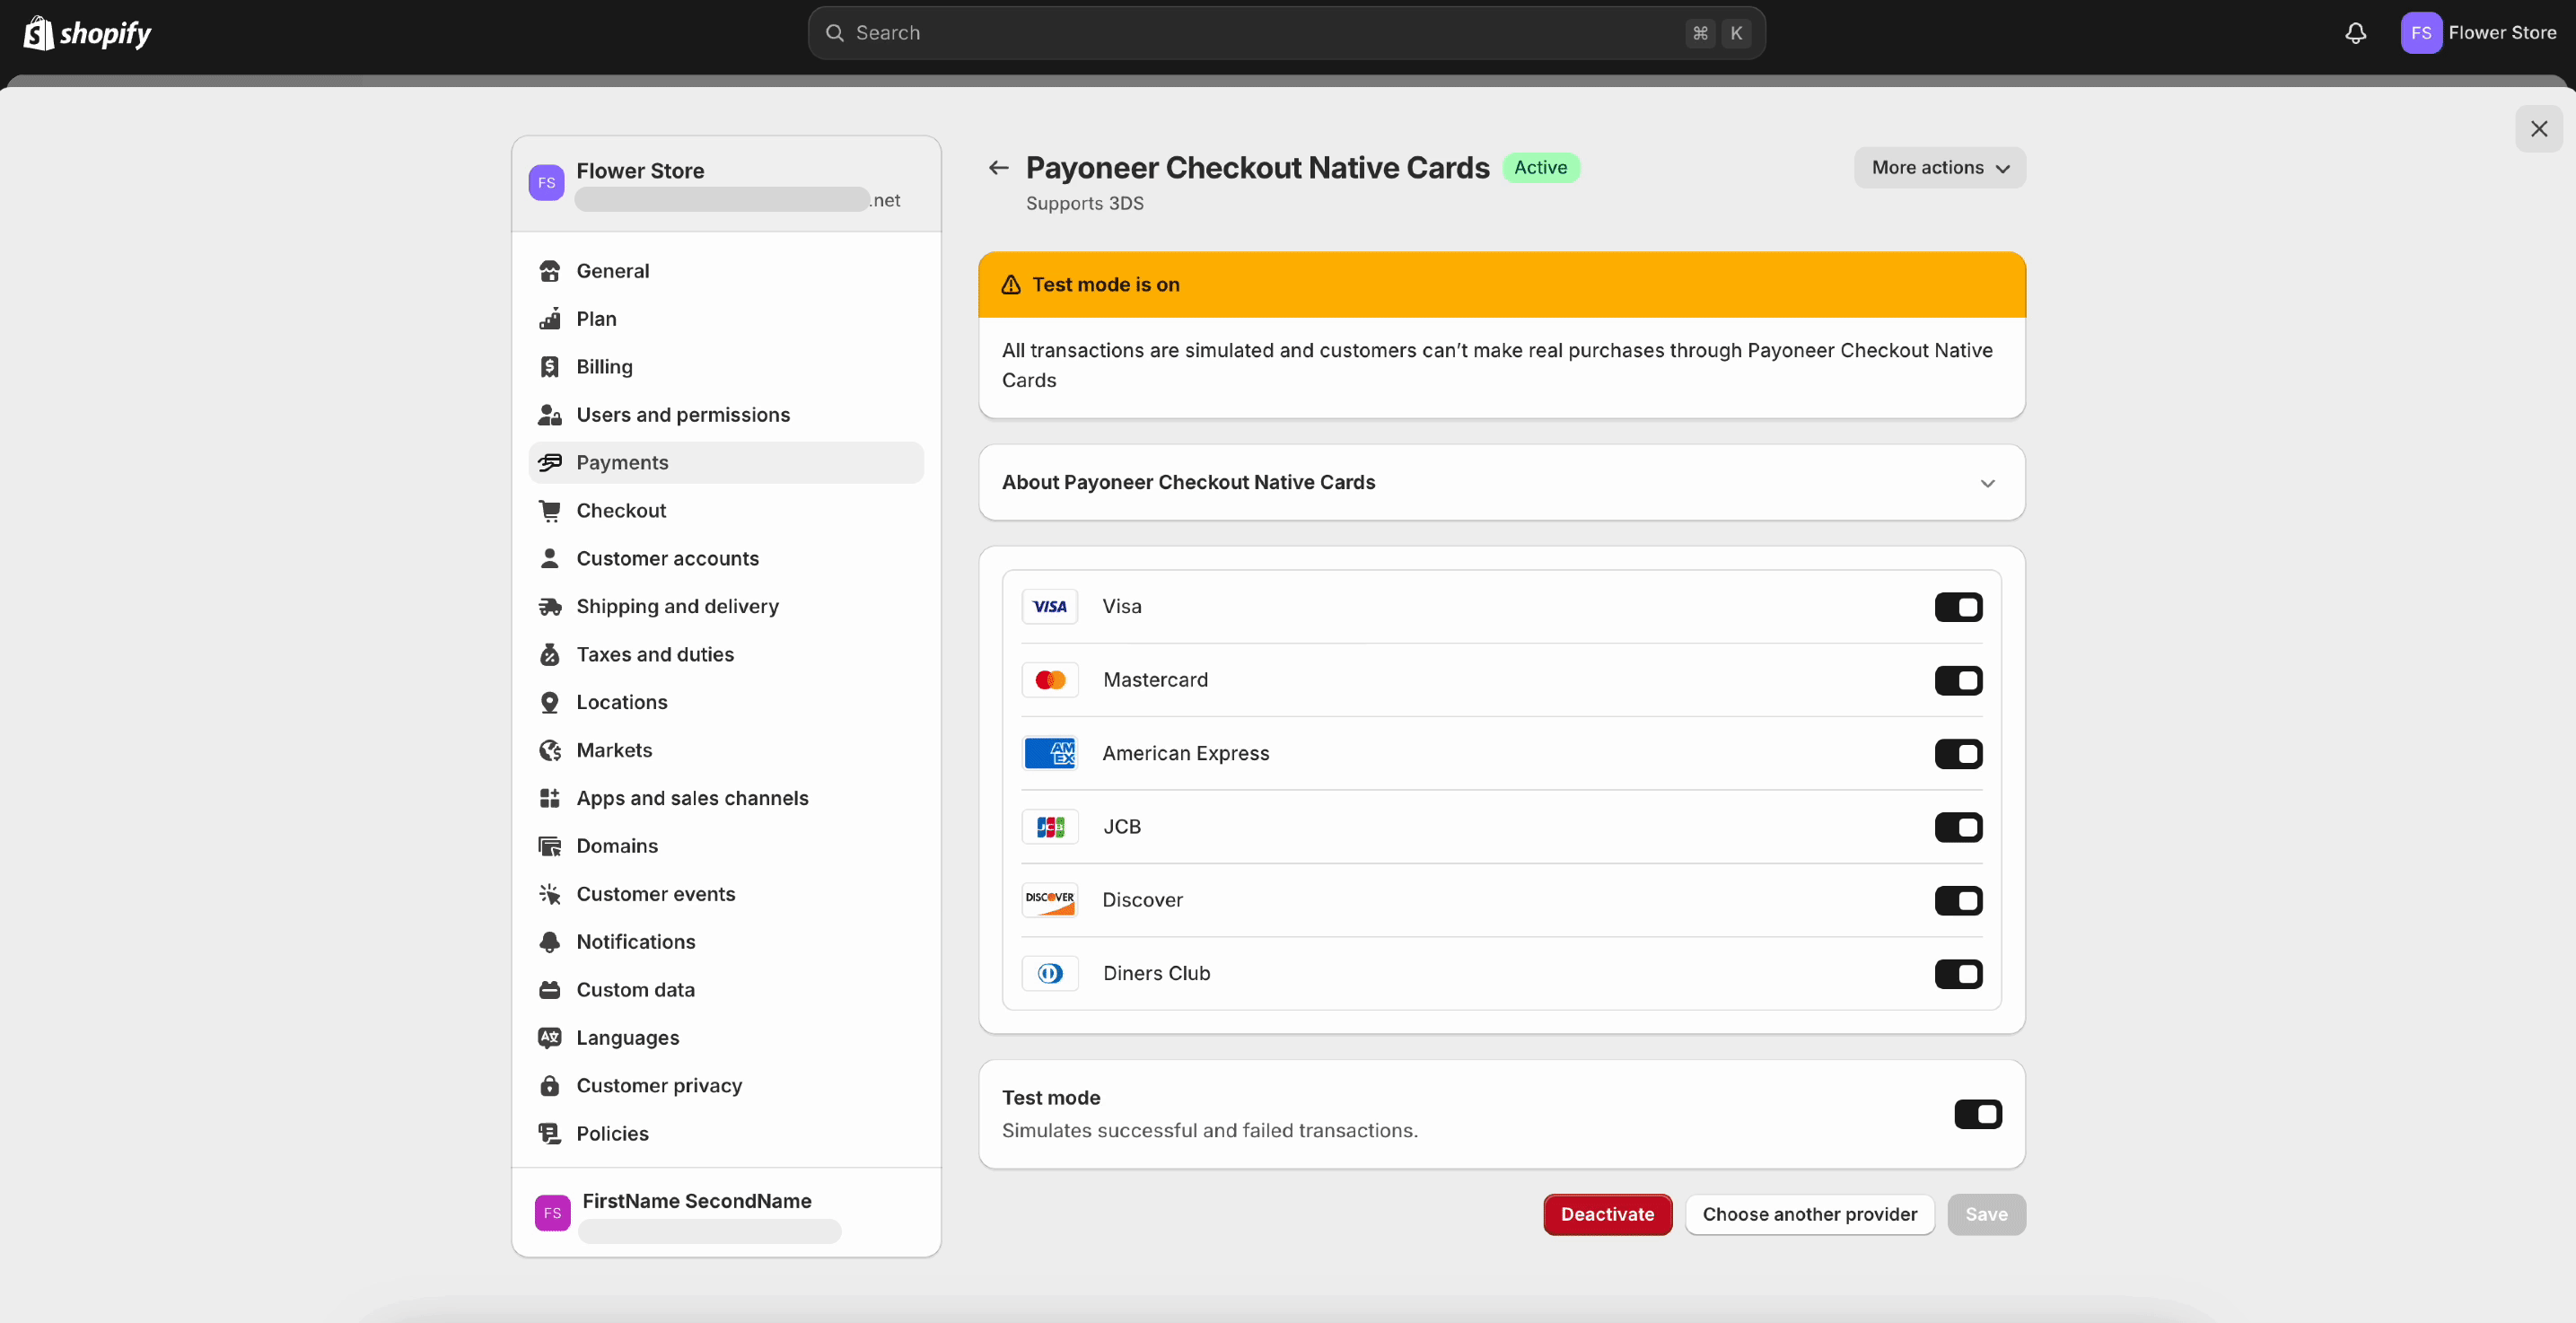2576x1323 pixels.
Task: Select the Billing settings icon
Action: coord(551,366)
